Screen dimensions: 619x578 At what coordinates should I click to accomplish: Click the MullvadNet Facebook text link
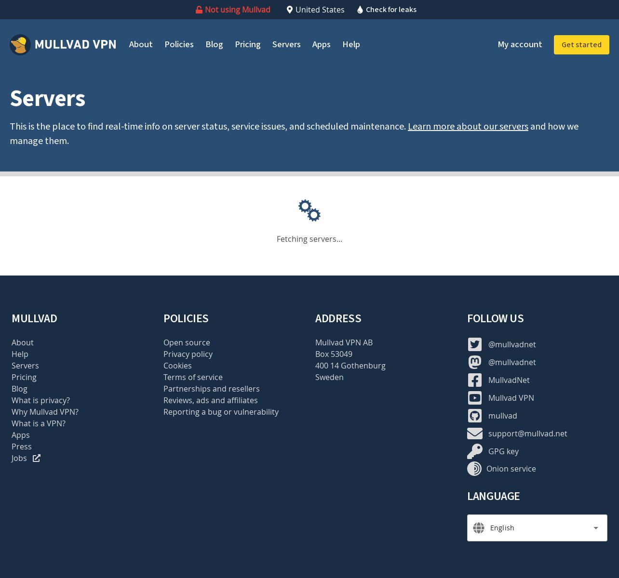coord(509,380)
